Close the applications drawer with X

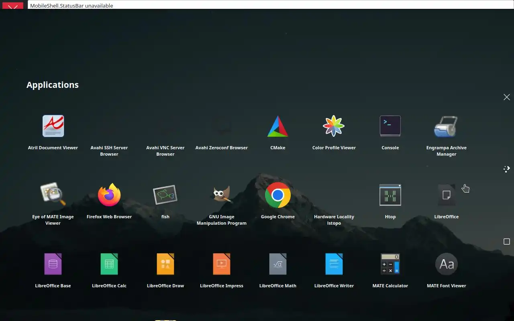[x=507, y=97]
